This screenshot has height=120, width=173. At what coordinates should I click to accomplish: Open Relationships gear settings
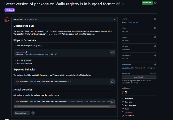click(155, 56)
